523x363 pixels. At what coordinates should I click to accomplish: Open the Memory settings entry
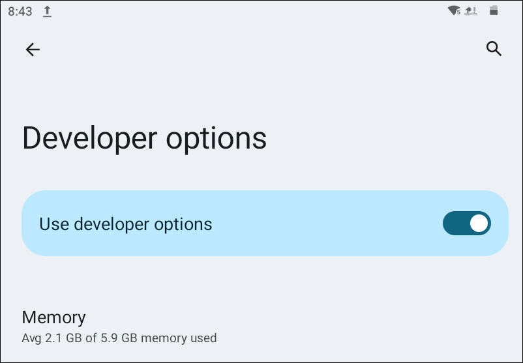[119, 327]
